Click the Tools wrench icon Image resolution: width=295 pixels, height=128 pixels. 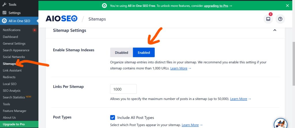coord(4,5)
